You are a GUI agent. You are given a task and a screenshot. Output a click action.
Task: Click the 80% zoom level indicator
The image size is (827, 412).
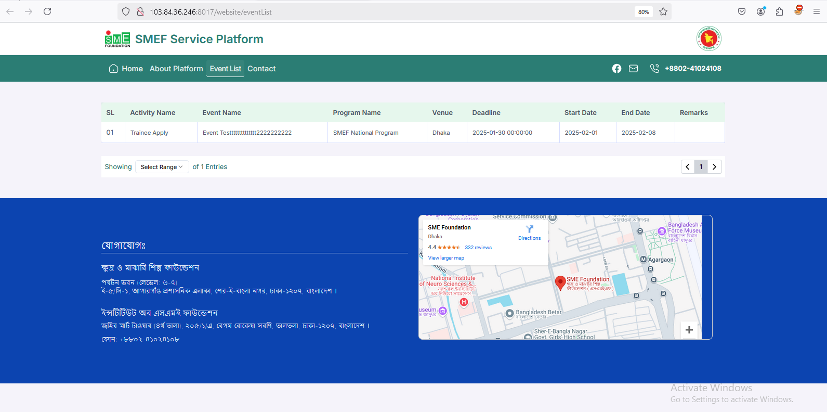pos(644,12)
